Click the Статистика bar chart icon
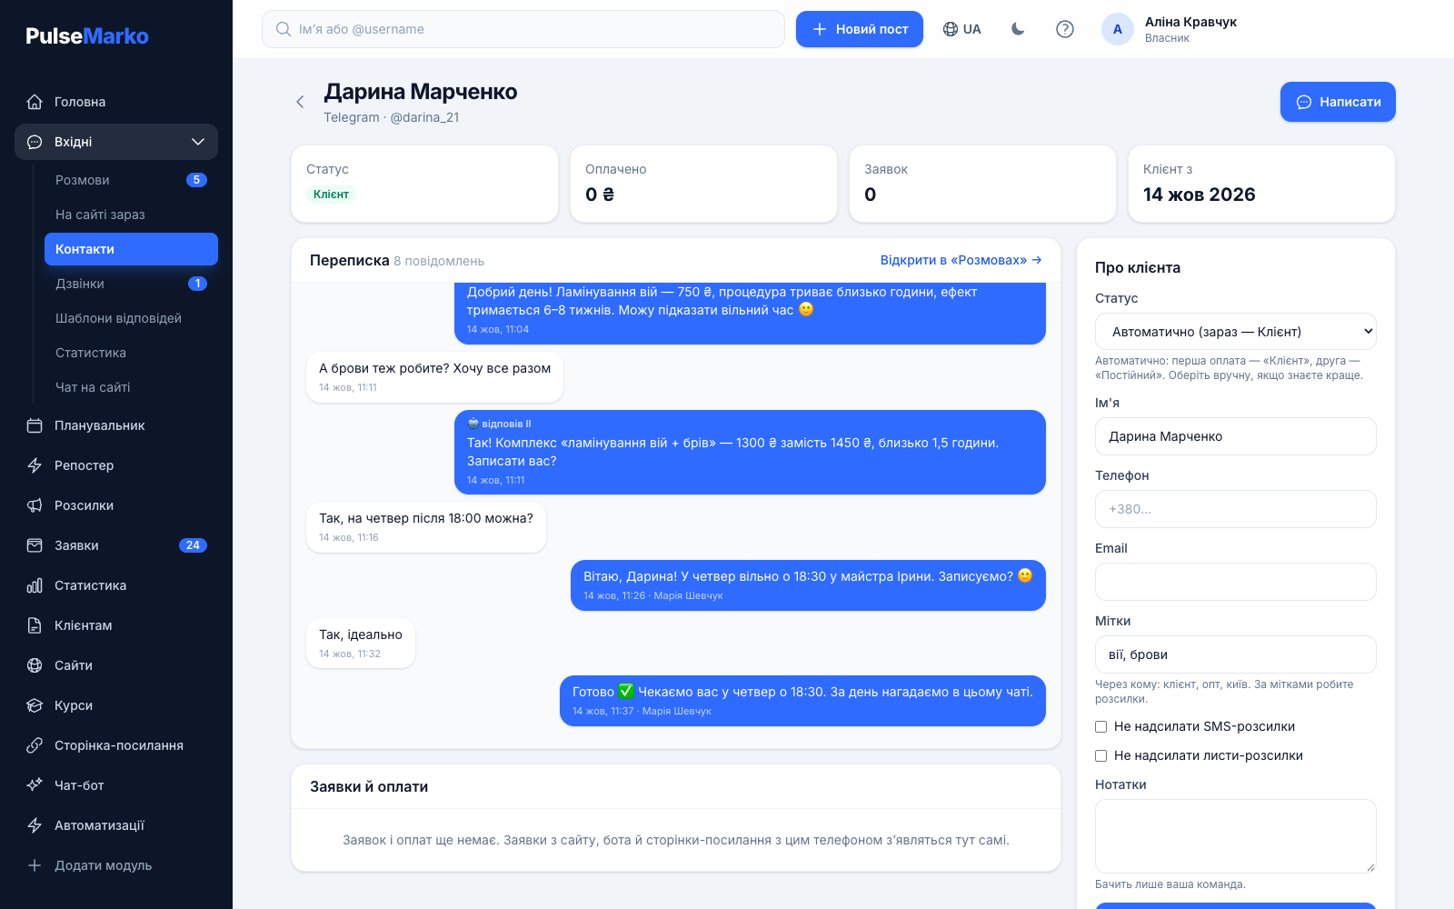Screen dimensions: 1454x909 coord(35,585)
